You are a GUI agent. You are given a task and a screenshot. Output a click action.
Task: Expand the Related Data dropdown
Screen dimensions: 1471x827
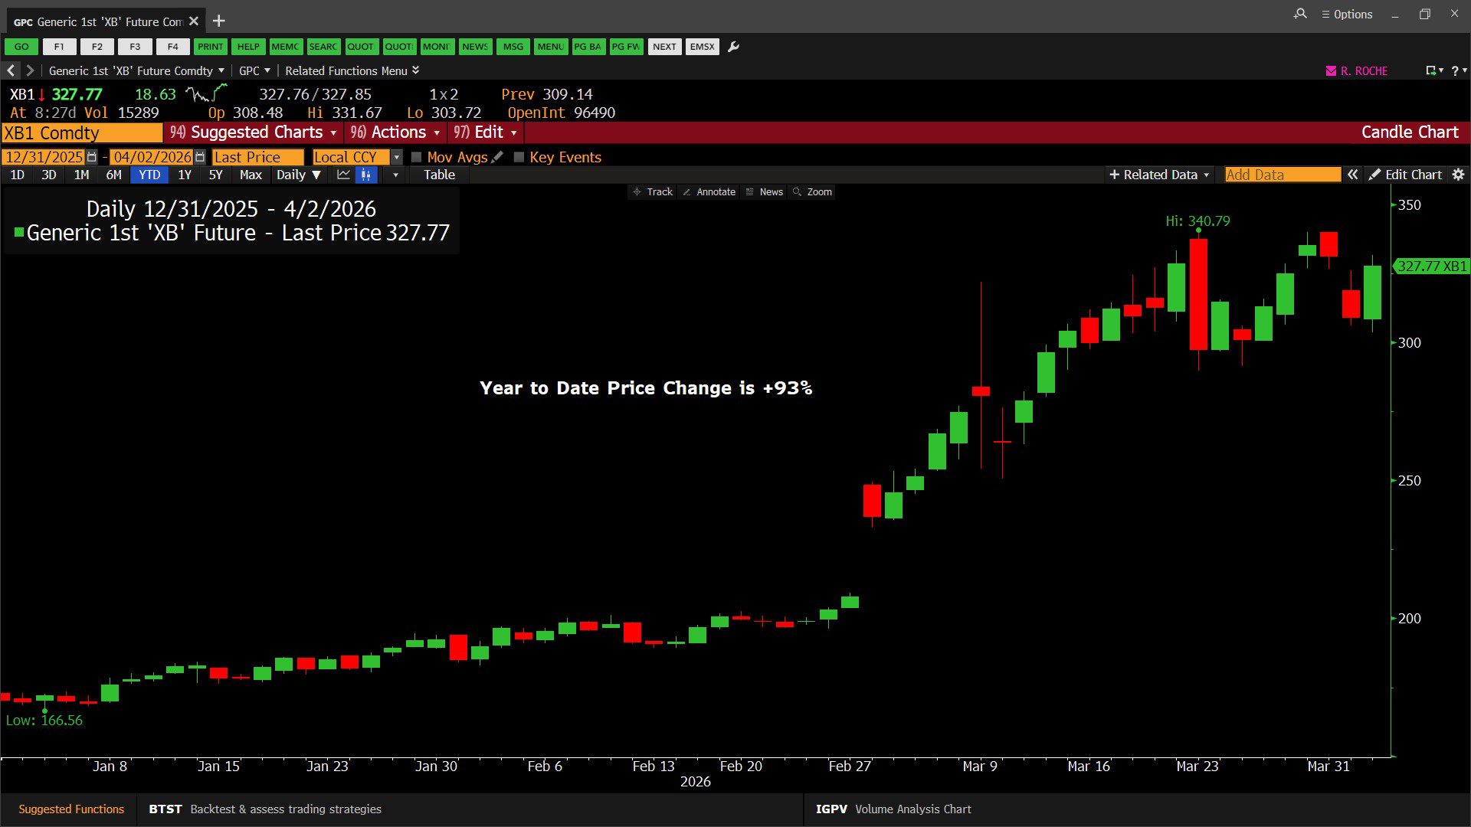(x=1159, y=175)
